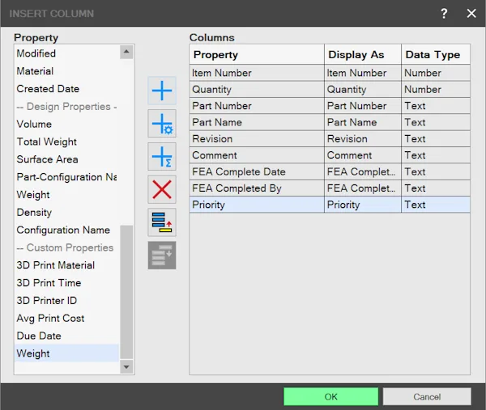Select Created Date in the property list
This screenshot has height=410, width=486.
[66, 88]
